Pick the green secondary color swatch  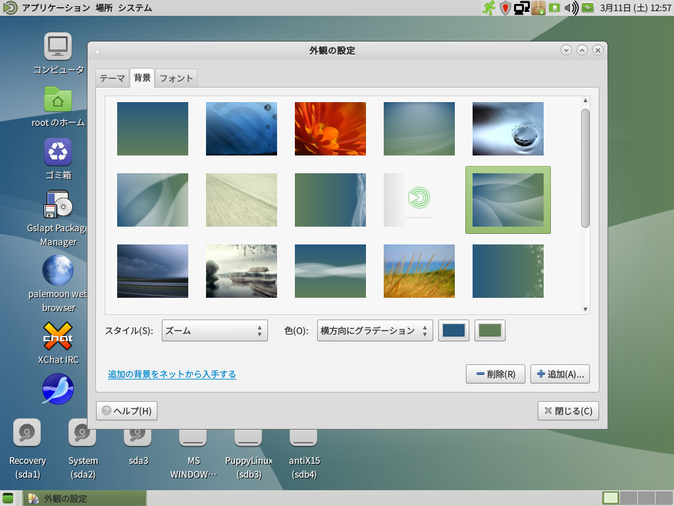(490, 331)
